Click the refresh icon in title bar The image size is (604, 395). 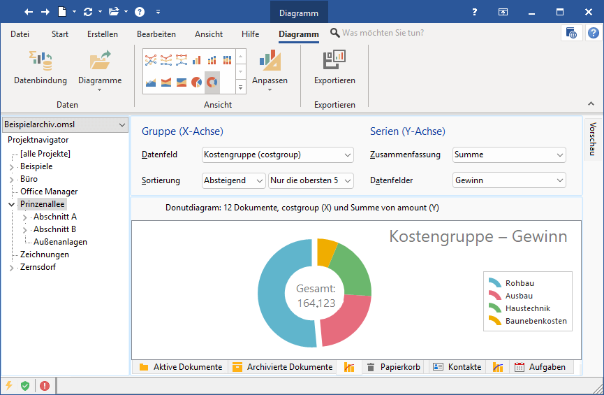(88, 12)
